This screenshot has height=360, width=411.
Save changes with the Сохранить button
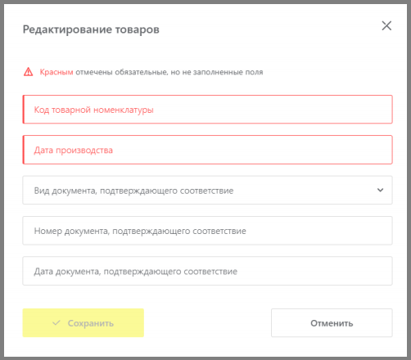(x=84, y=323)
